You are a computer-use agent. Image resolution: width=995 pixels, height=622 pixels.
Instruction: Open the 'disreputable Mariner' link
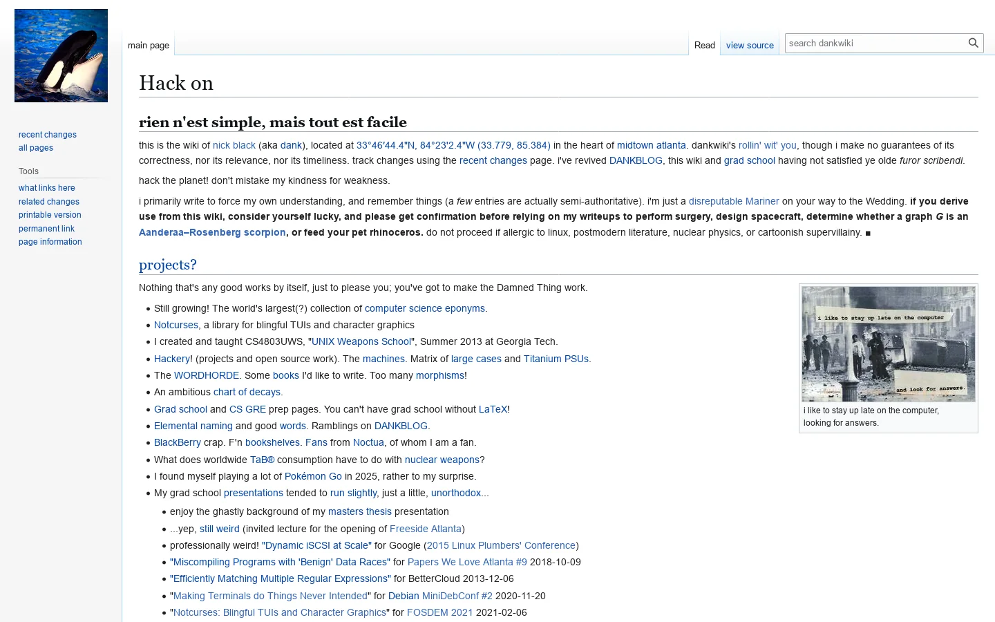[734, 201]
